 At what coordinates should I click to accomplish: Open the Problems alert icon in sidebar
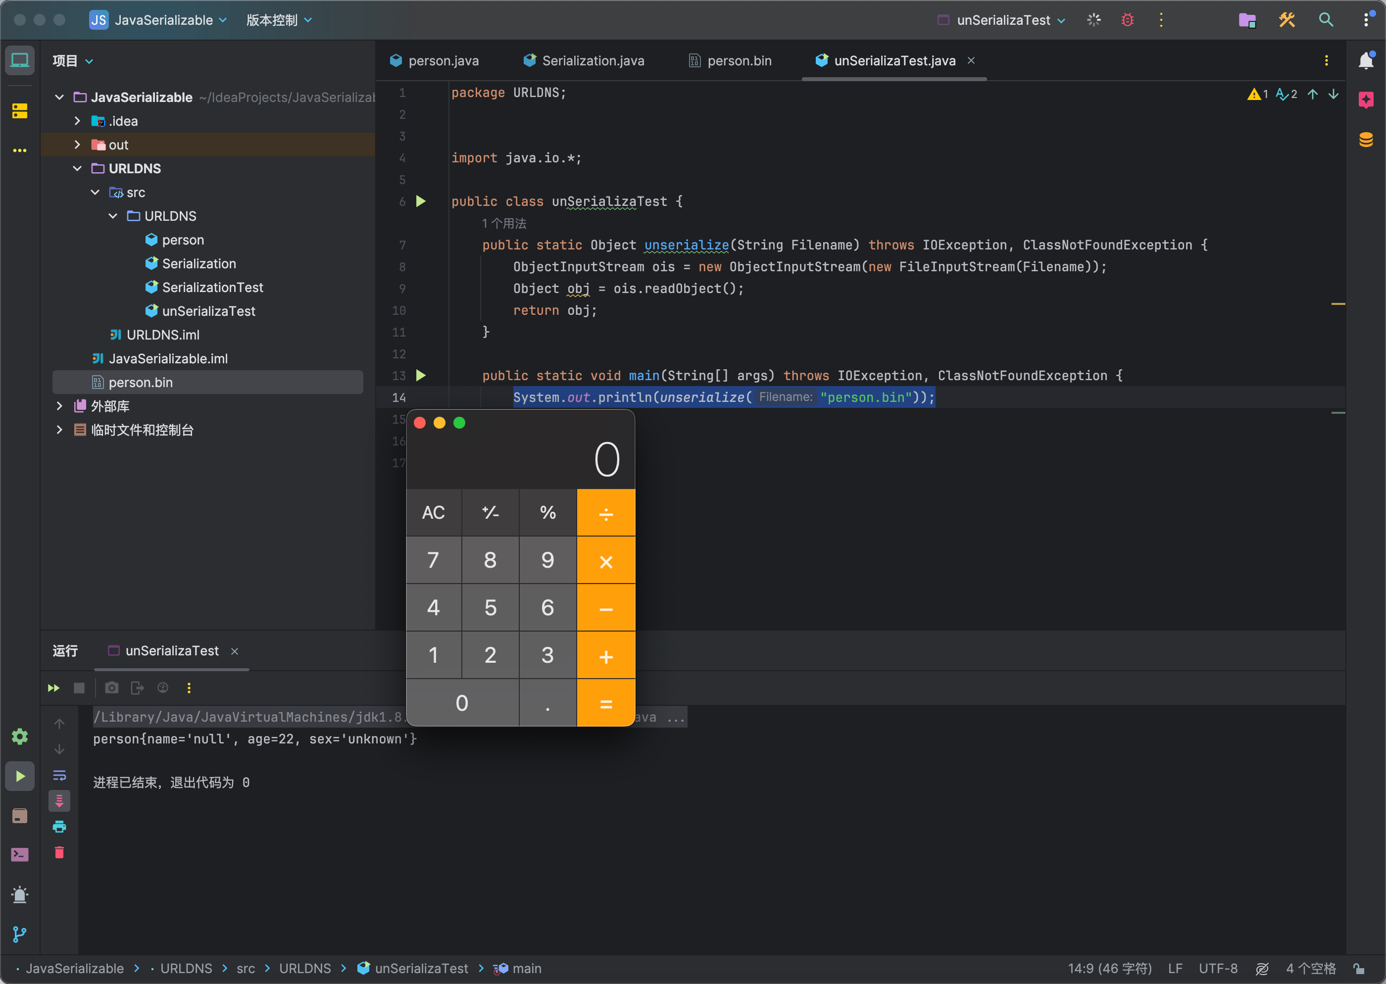click(x=19, y=894)
